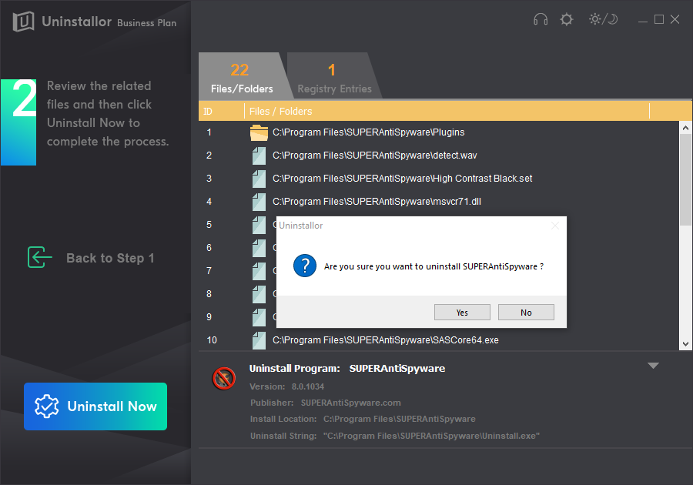Click the file icon in row 5
The height and width of the screenshot is (485, 693).
(x=259, y=225)
